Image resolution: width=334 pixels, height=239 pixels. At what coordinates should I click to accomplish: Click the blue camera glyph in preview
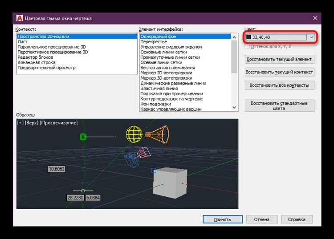[131, 160]
